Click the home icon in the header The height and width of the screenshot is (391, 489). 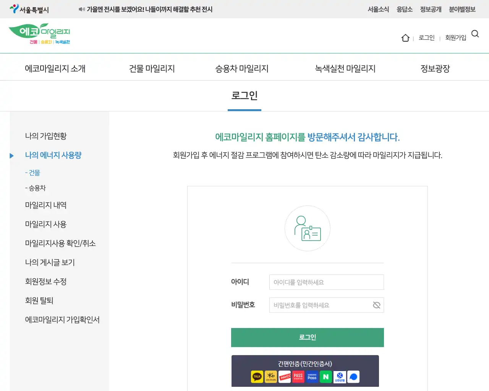(x=405, y=38)
